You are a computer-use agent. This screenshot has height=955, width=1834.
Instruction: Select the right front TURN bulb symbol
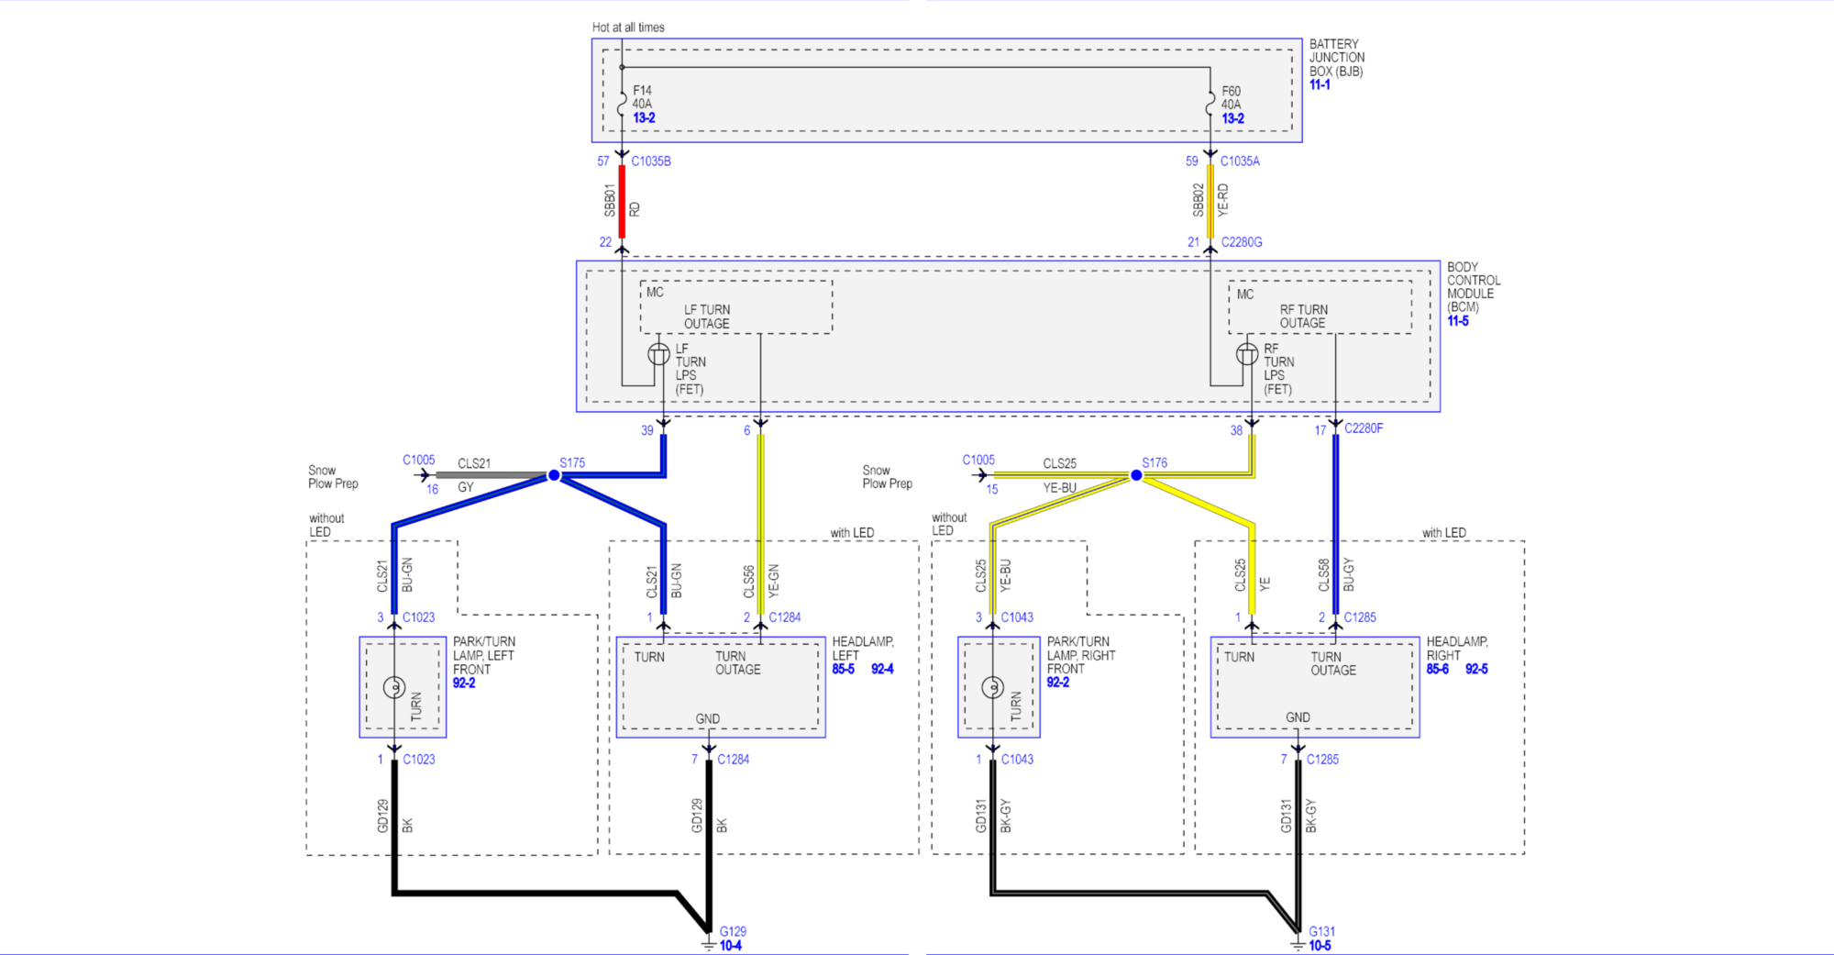click(991, 685)
